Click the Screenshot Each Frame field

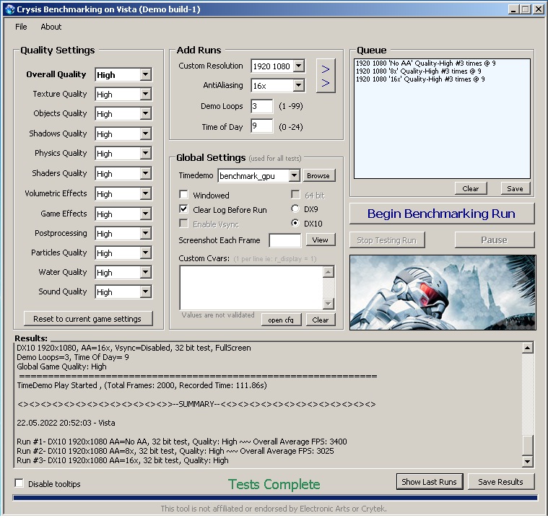pyautogui.click(x=285, y=241)
